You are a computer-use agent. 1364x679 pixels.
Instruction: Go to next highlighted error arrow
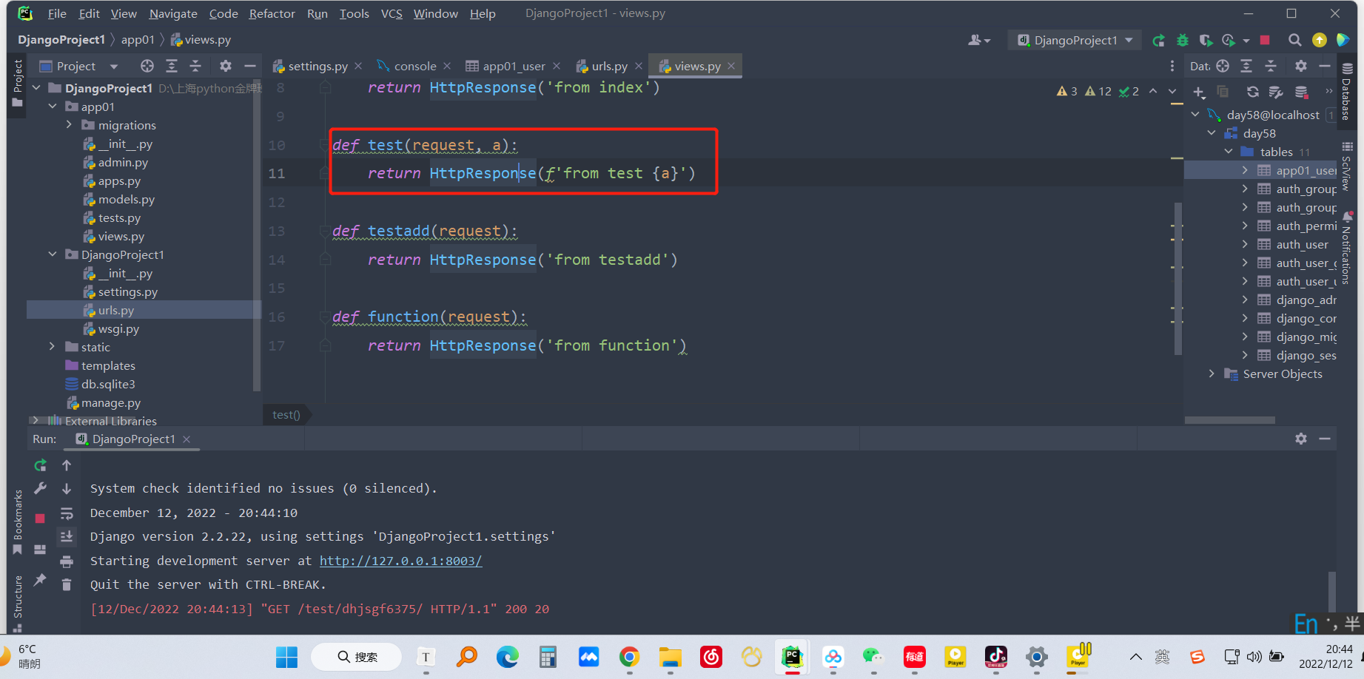click(1172, 91)
